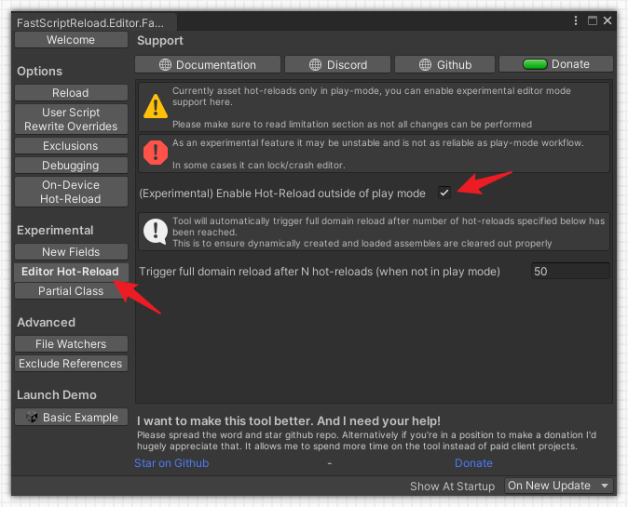Click the 'Trigger full domain reload after N' label
Viewport: 628px width, 507px height.
[320, 272]
